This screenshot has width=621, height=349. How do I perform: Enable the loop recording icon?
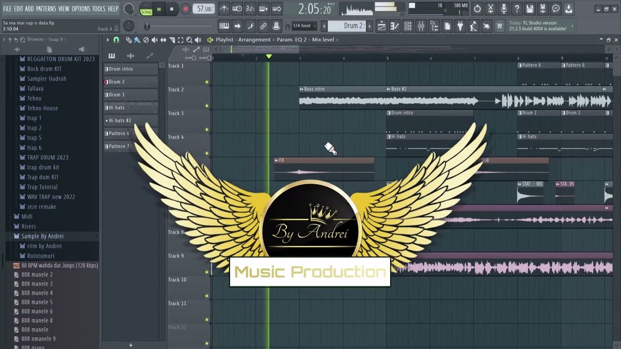click(x=276, y=9)
